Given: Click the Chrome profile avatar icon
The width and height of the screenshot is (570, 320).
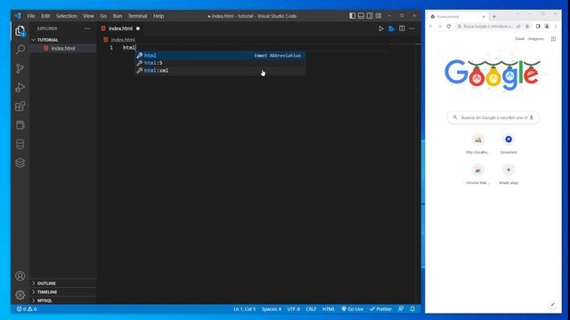Looking at the screenshot, I should (547, 26).
